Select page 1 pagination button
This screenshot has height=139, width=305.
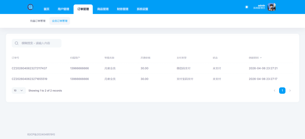282,90
